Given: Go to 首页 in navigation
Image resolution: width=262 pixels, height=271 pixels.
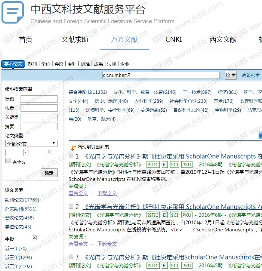Looking at the screenshot, I should click(x=25, y=40).
